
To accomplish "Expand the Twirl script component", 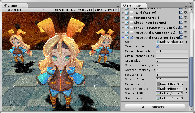I will click(x=123, y=13).
